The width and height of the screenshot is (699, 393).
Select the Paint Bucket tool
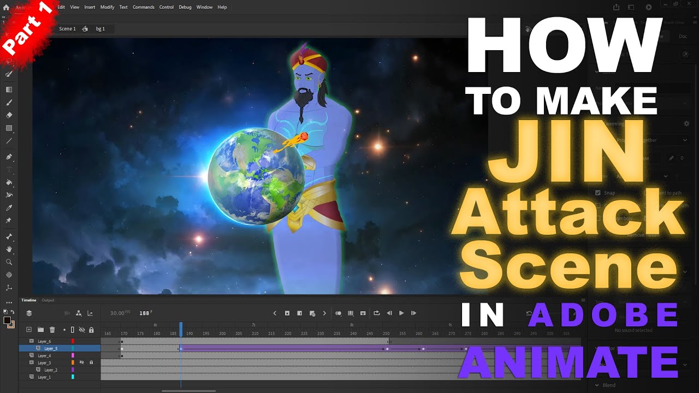coord(9,182)
